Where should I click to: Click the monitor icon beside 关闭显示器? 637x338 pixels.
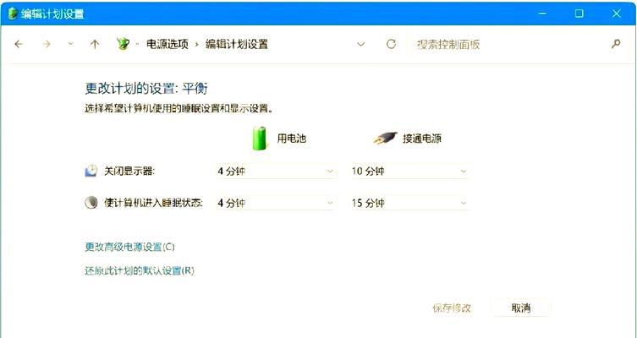pos(91,171)
